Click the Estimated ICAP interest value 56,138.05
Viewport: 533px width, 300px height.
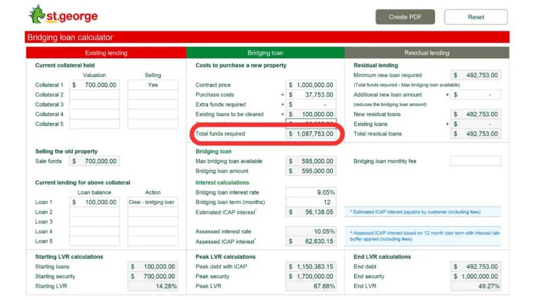pyautogui.click(x=311, y=212)
